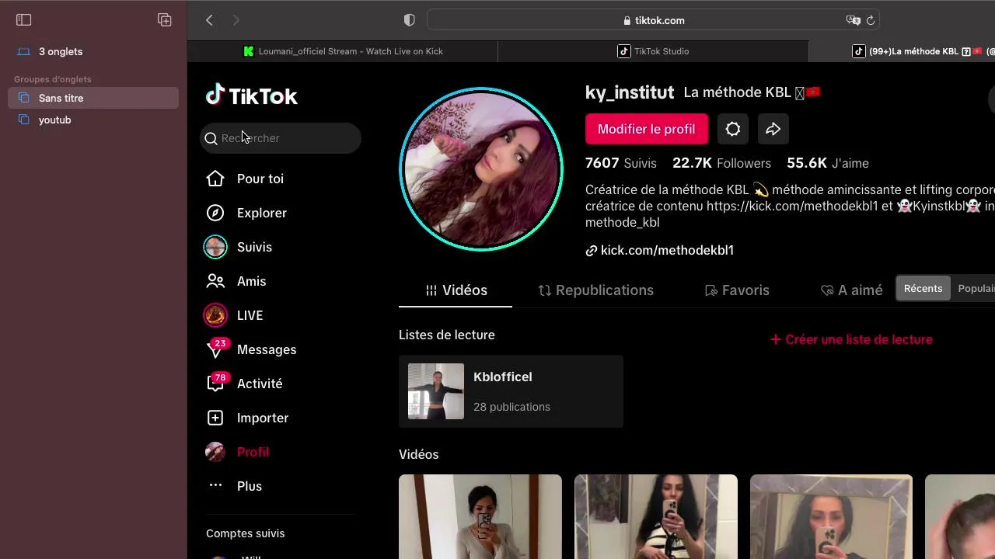Click the Modifier le profil button
Viewport: 995px width, 559px height.
tap(647, 129)
